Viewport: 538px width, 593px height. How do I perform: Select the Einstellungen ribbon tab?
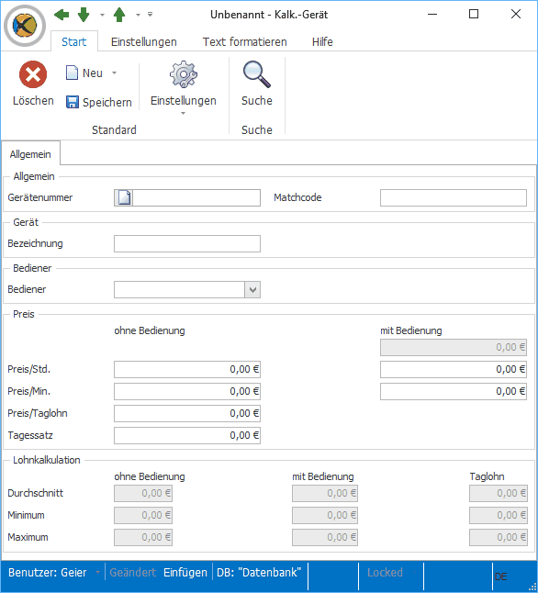[x=144, y=41]
